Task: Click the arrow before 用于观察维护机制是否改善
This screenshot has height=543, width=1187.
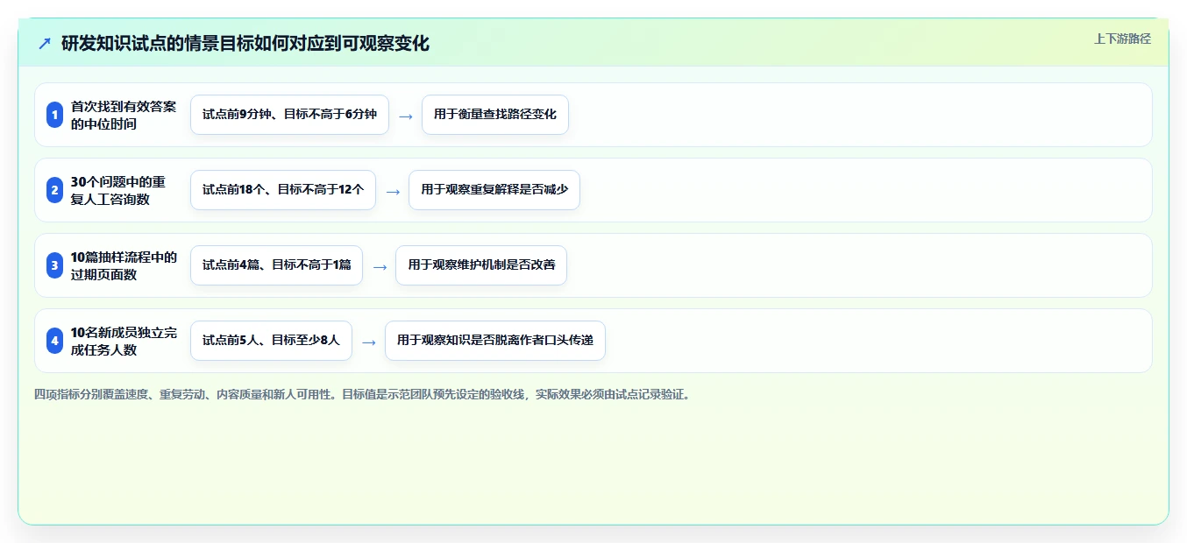Action: click(380, 266)
